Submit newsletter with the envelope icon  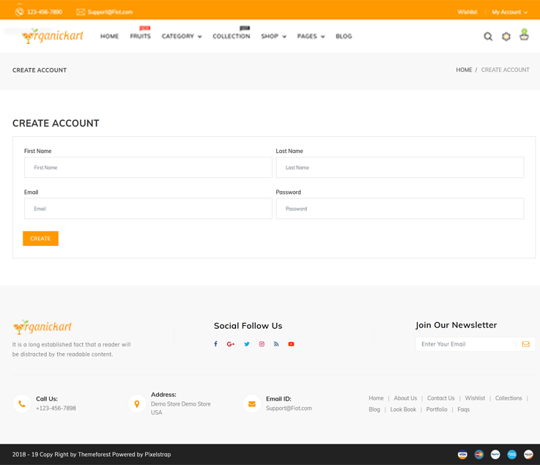(525, 344)
